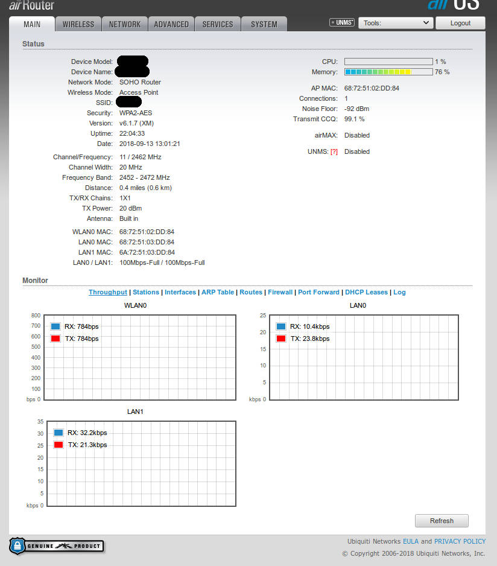This screenshot has height=566, width=497.
Task: Click the CPU usage bar
Action: [388, 62]
